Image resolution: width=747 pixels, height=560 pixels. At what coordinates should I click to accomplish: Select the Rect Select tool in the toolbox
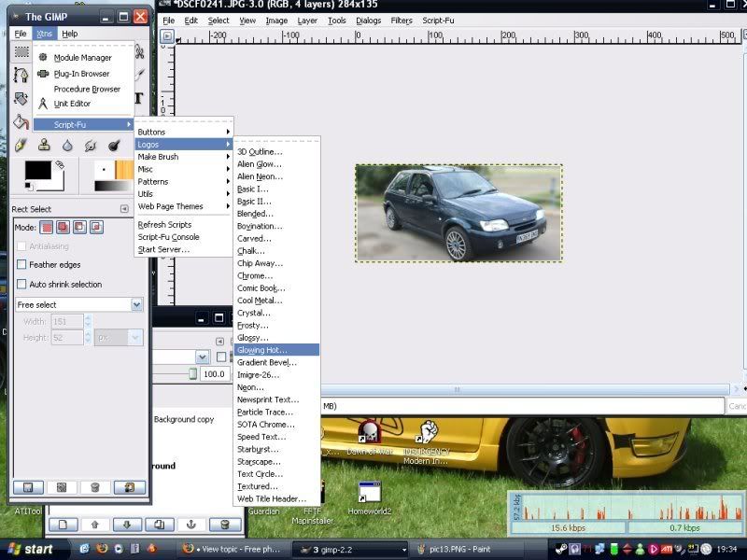21,52
